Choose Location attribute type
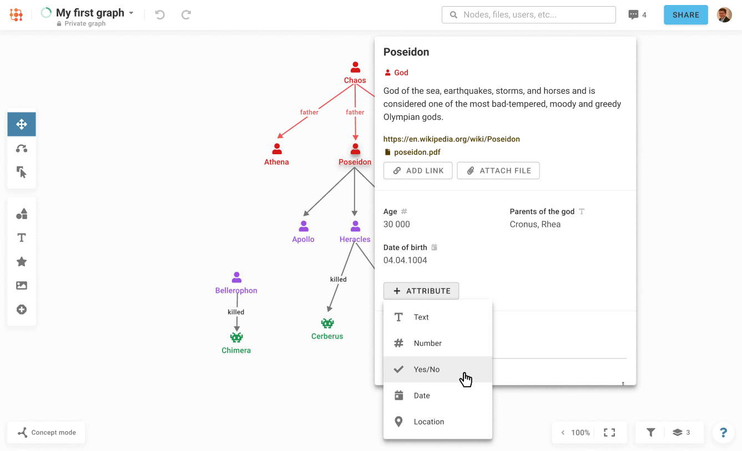This screenshot has height=451, width=742. coord(430,422)
